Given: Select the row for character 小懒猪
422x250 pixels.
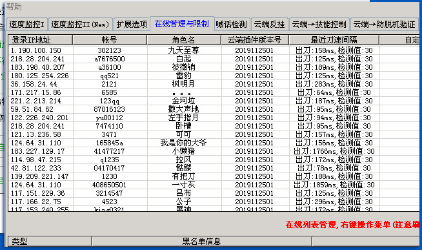Looking at the screenshot, I should point(214,151).
